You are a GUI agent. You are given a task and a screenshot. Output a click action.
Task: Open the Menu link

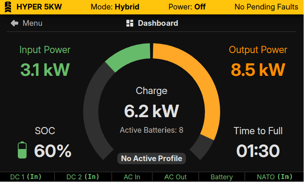click(x=32, y=23)
